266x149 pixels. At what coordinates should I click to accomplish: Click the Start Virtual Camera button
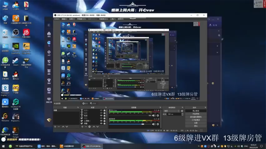click(x=196, y=117)
